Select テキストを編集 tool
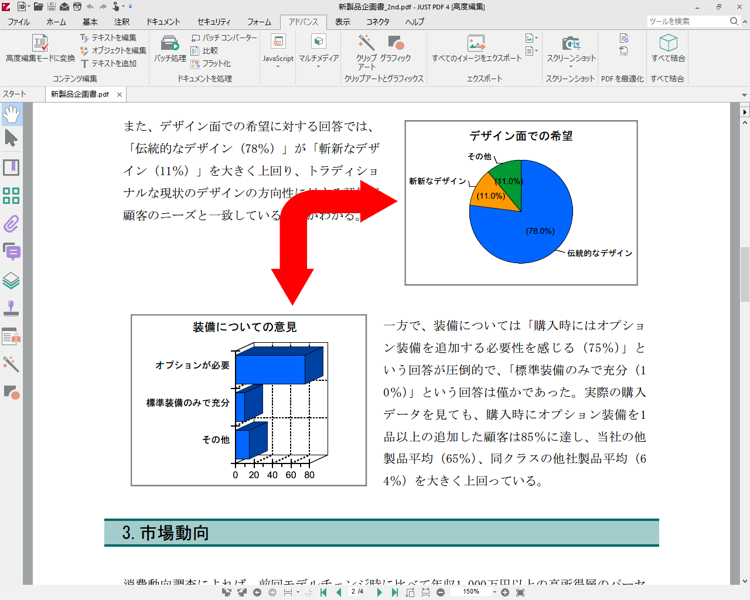Screen dimensions: 750x600 (x=108, y=37)
